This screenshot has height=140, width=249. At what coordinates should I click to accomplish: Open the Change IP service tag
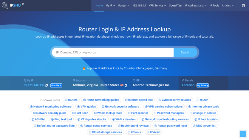tap(203, 113)
